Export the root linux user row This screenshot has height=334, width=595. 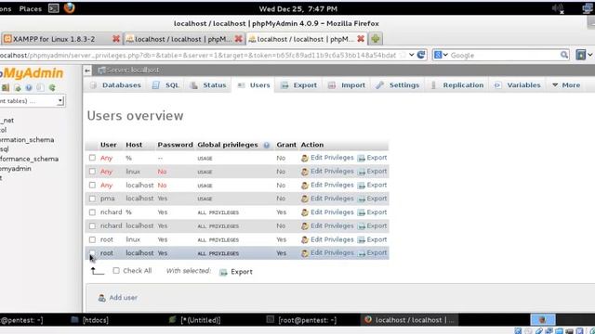coord(372,239)
